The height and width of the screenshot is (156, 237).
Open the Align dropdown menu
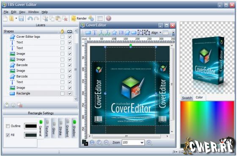(156, 33)
